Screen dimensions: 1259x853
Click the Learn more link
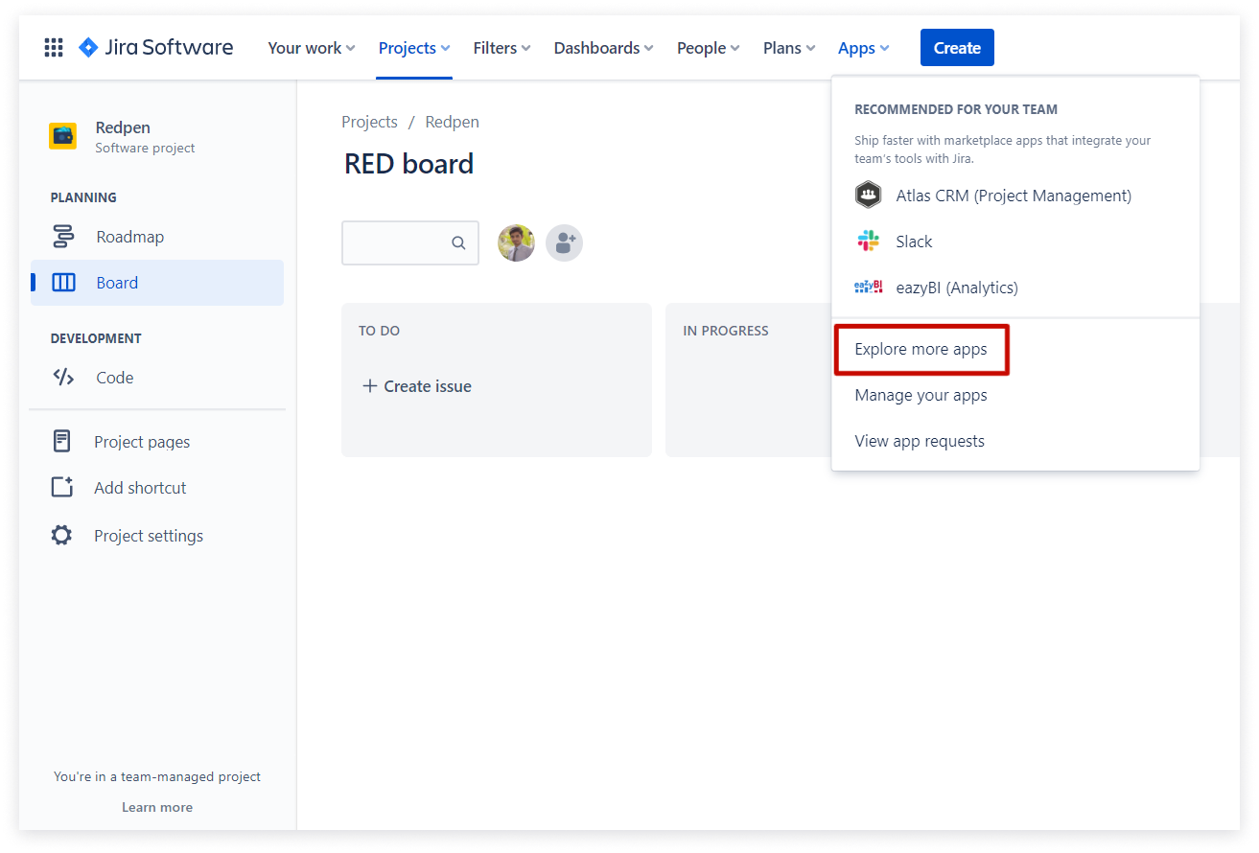click(x=157, y=807)
